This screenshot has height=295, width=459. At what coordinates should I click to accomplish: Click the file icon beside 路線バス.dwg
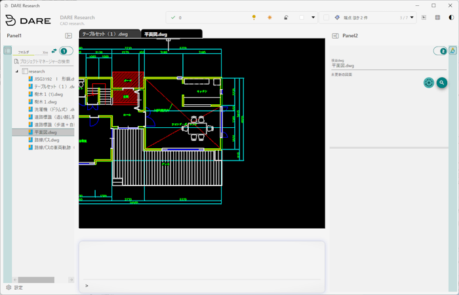pos(30,140)
